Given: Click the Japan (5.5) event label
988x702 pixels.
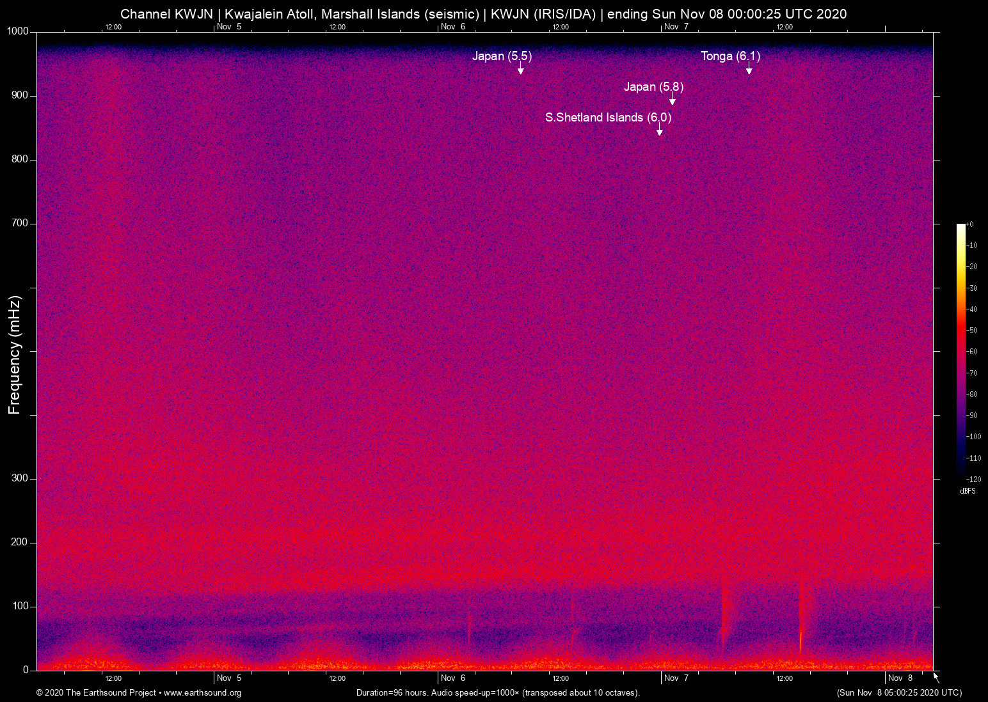Looking at the screenshot, I should [x=502, y=56].
